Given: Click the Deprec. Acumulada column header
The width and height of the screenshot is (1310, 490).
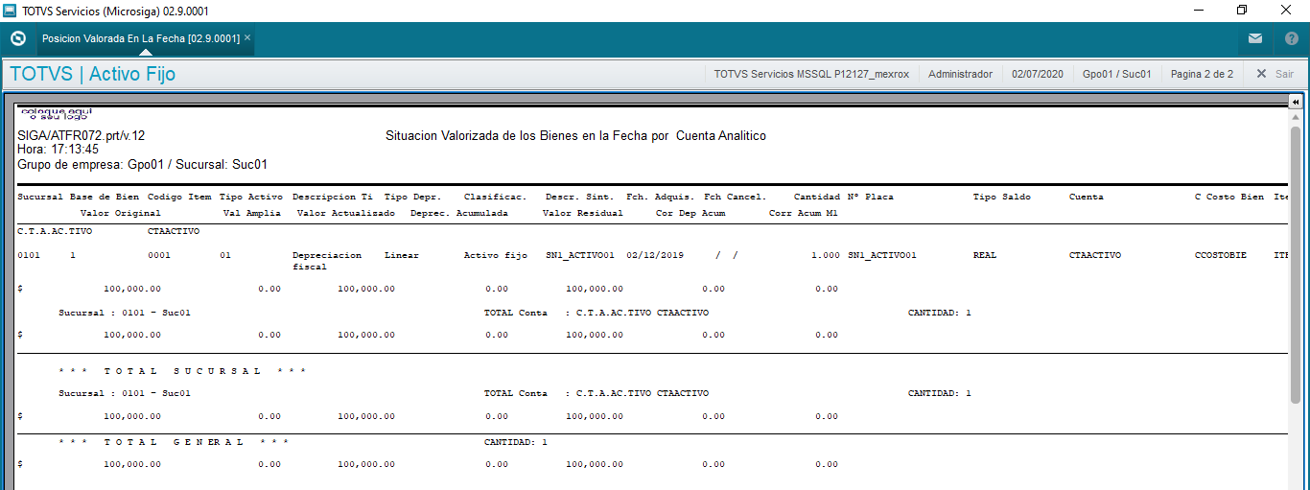Looking at the screenshot, I should tap(459, 213).
